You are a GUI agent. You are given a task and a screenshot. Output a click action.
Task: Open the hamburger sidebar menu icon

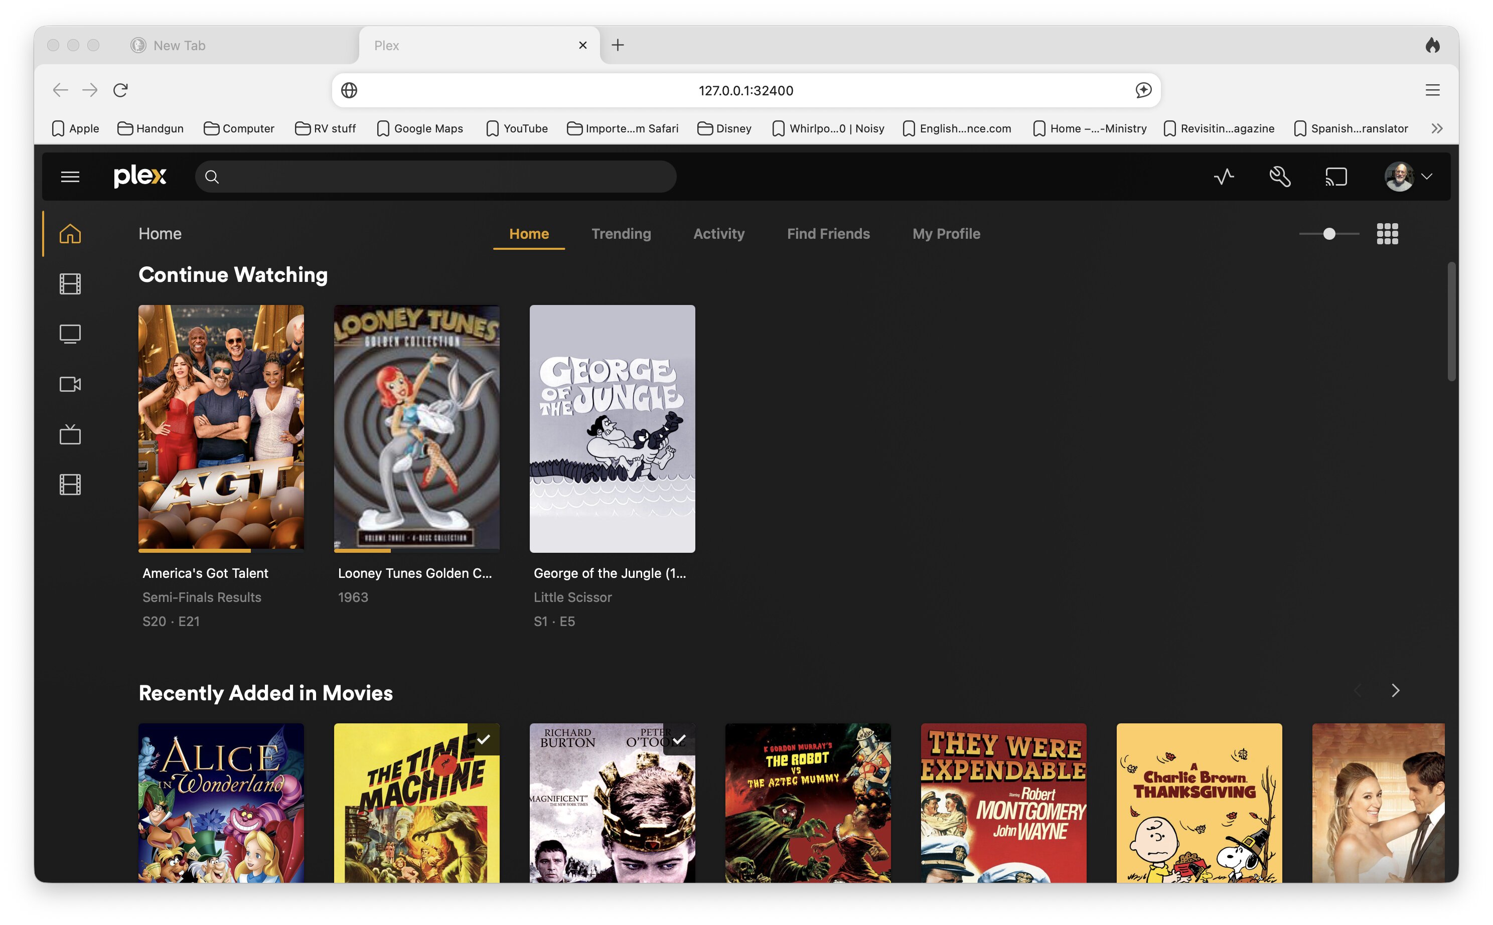pos(70,177)
